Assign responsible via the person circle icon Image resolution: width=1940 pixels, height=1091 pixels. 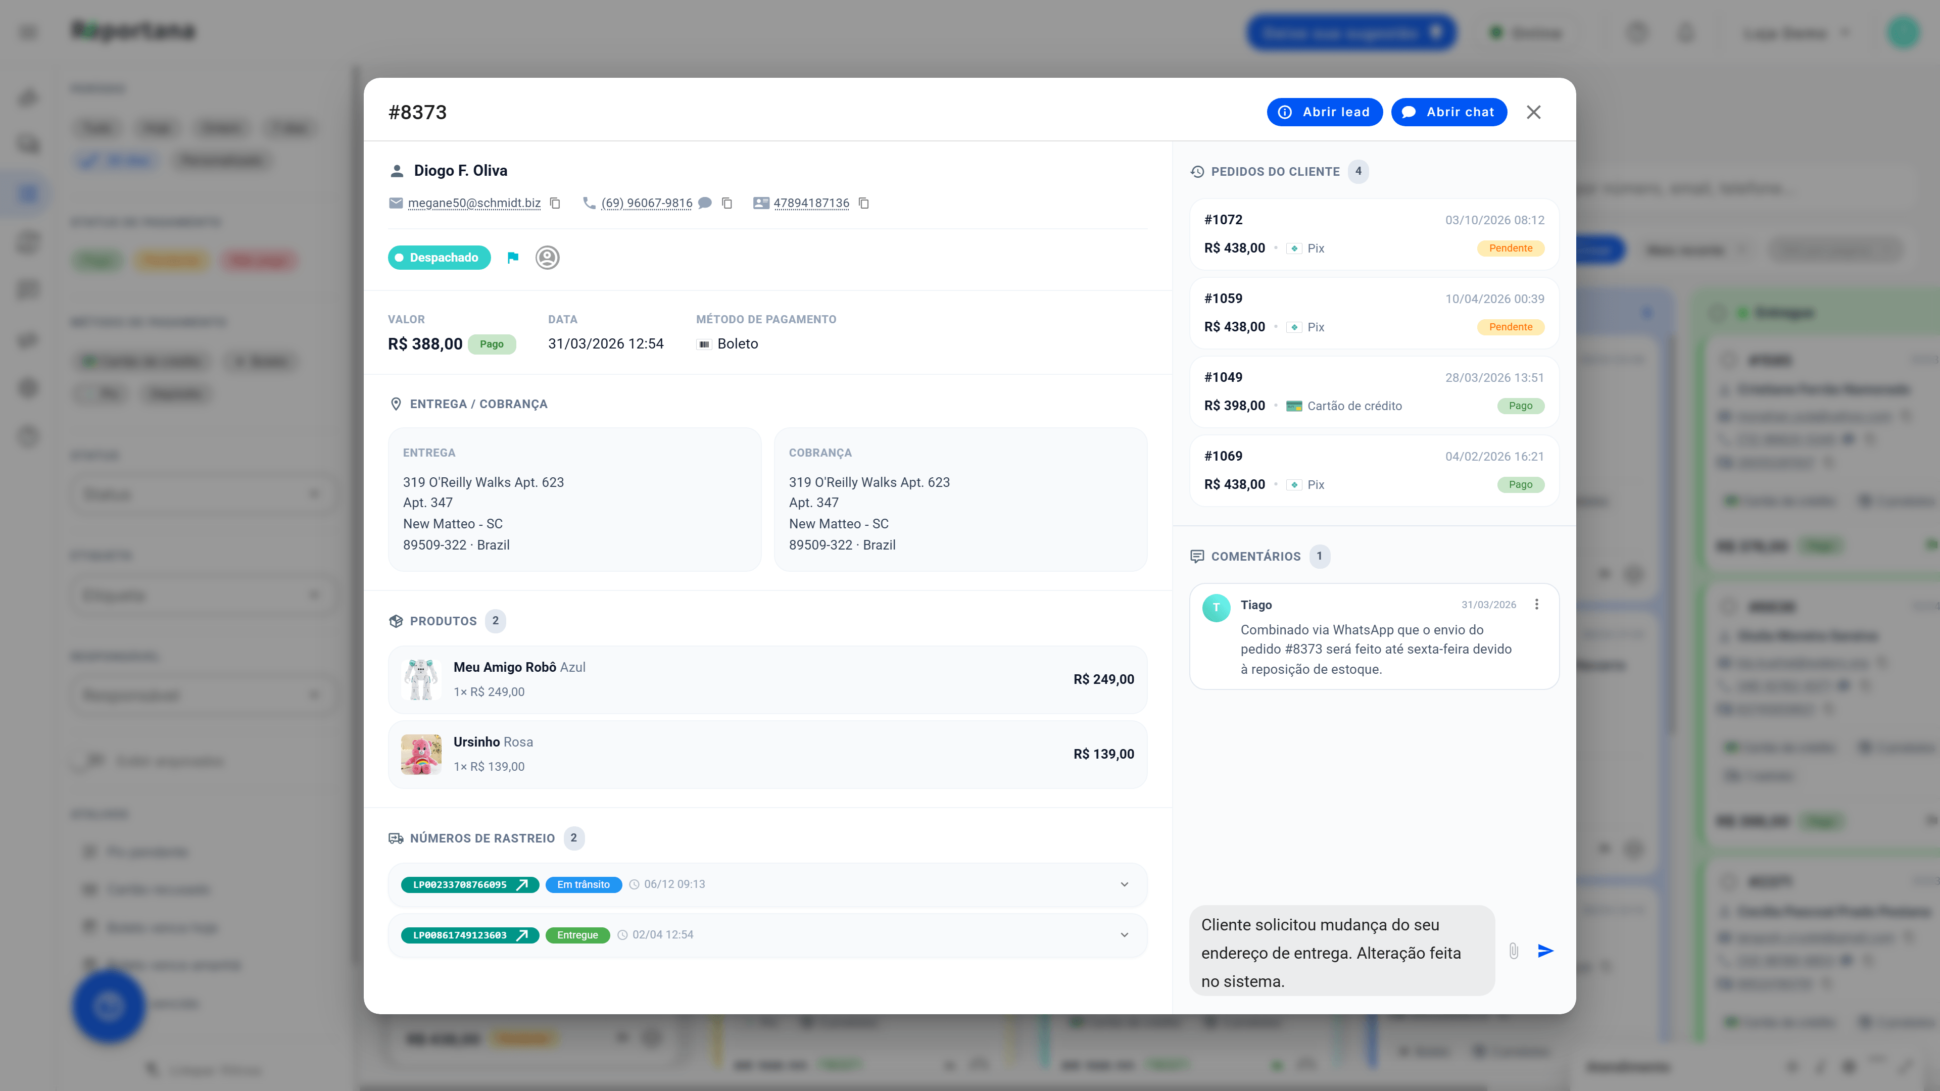coord(548,258)
